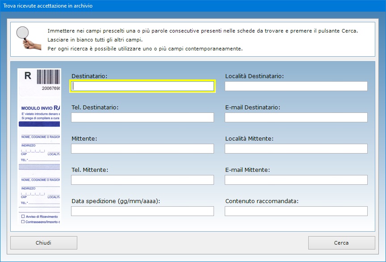Click the registered mail receipt thumbnail
The width and height of the screenshot is (386, 262).
click(39, 146)
